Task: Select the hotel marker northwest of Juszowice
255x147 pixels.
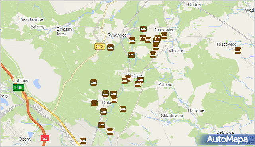Action: pos(143,29)
